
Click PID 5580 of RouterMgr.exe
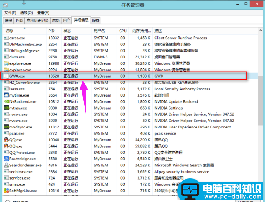pyautogui.click(x=53, y=159)
